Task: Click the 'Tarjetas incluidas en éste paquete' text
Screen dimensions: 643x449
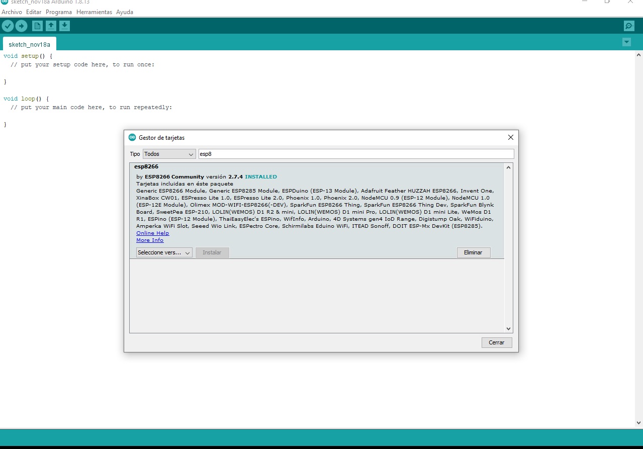Action: click(x=185, y=184)
